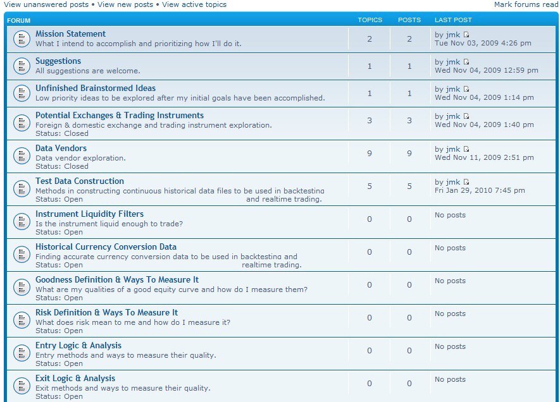This screenshot has width=560, height=402.
Task: Click the Instrument Liquidity Filters forum icon
Action: pos(22,222)
